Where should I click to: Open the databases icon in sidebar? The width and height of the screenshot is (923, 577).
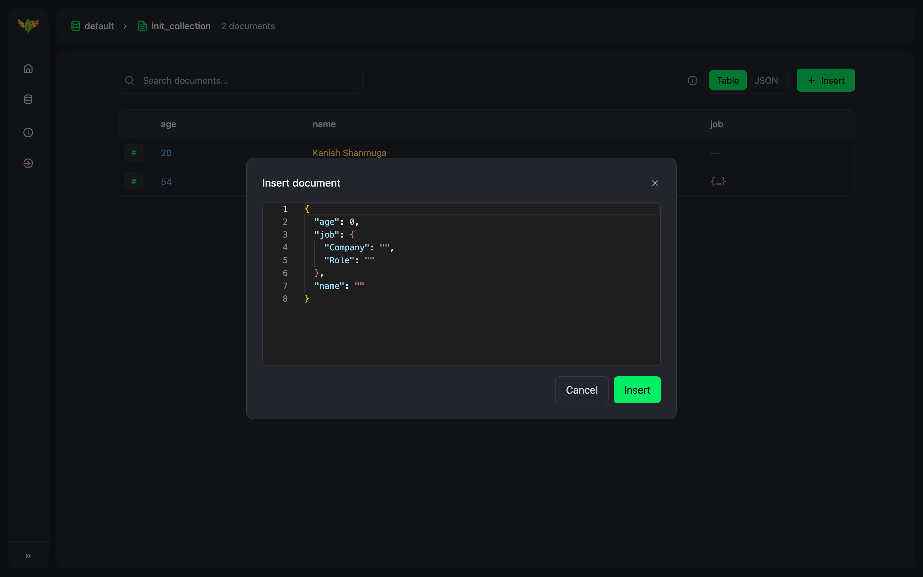point(28,99)
